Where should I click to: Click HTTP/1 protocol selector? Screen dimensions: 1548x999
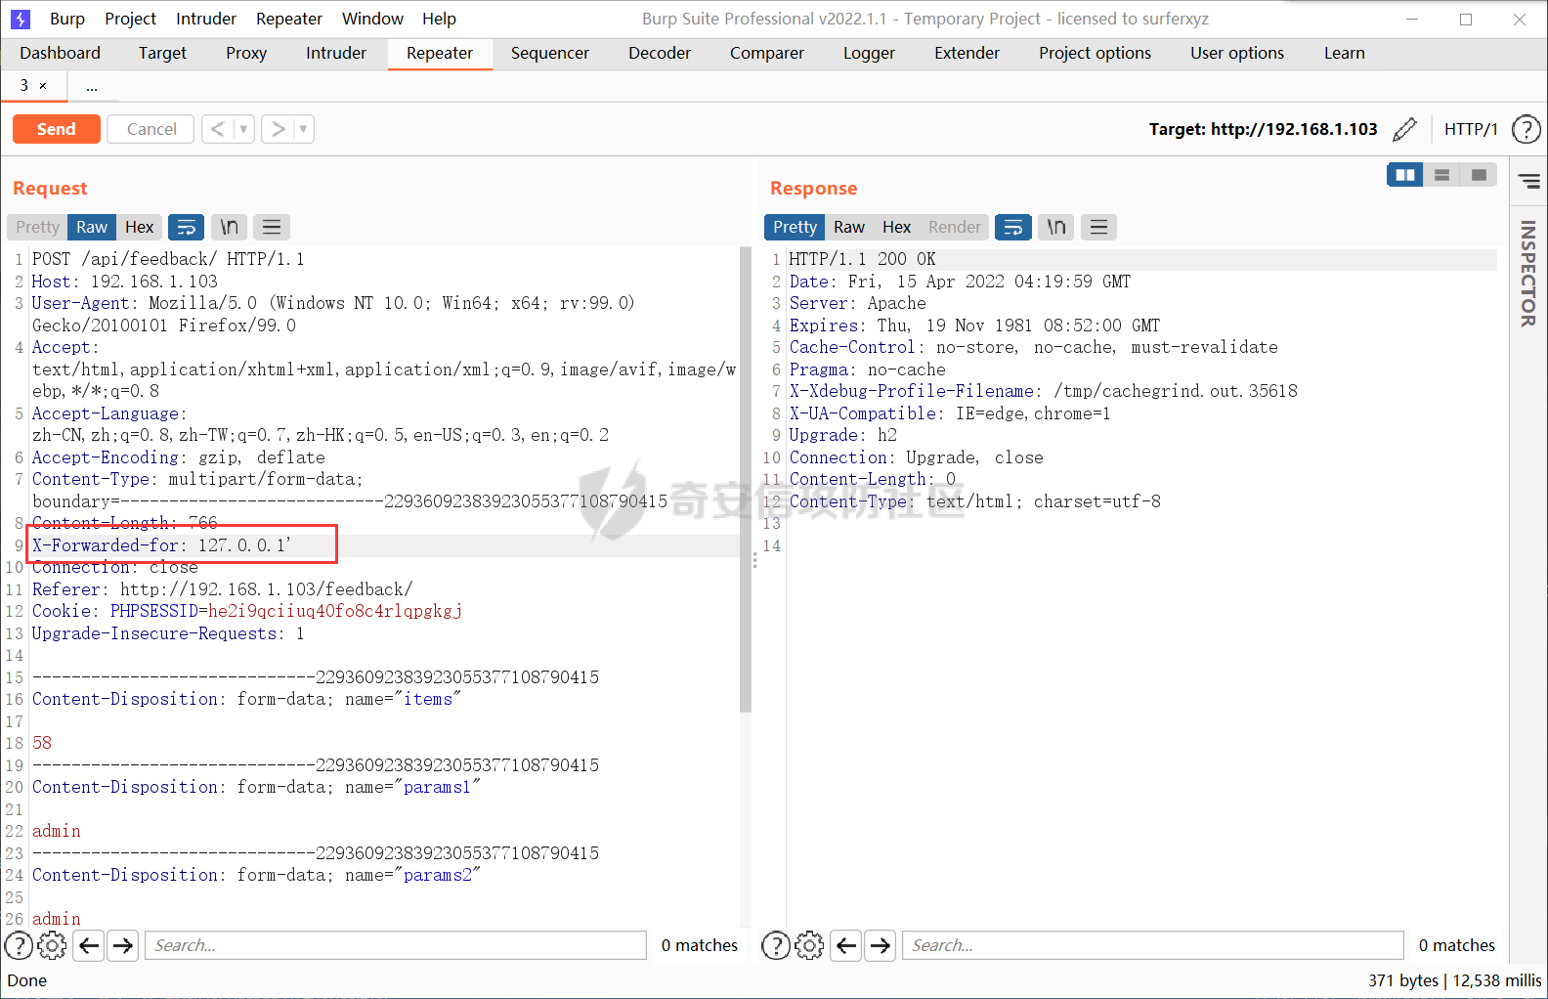point(1470,129)
